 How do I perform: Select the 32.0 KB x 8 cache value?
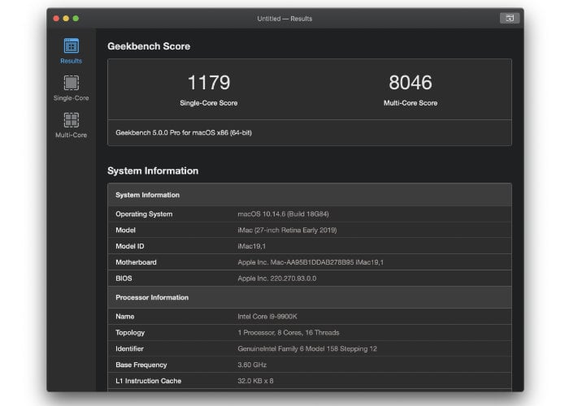pyautogui.click(x=255, y=381)
